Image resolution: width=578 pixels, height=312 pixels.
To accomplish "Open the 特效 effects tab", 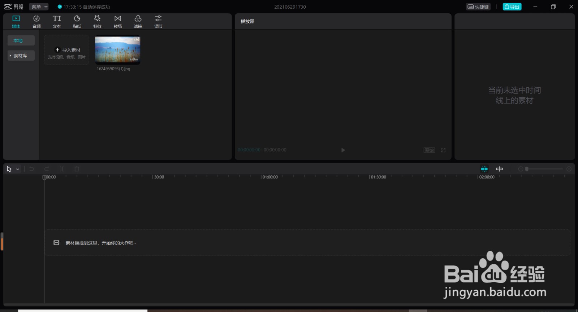I will 97,22.
